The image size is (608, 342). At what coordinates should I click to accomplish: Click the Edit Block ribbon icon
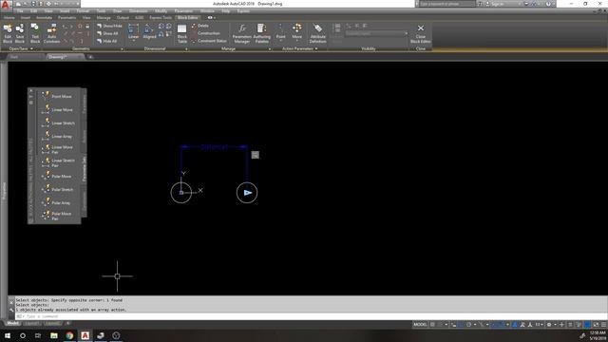tap(8, 32)
